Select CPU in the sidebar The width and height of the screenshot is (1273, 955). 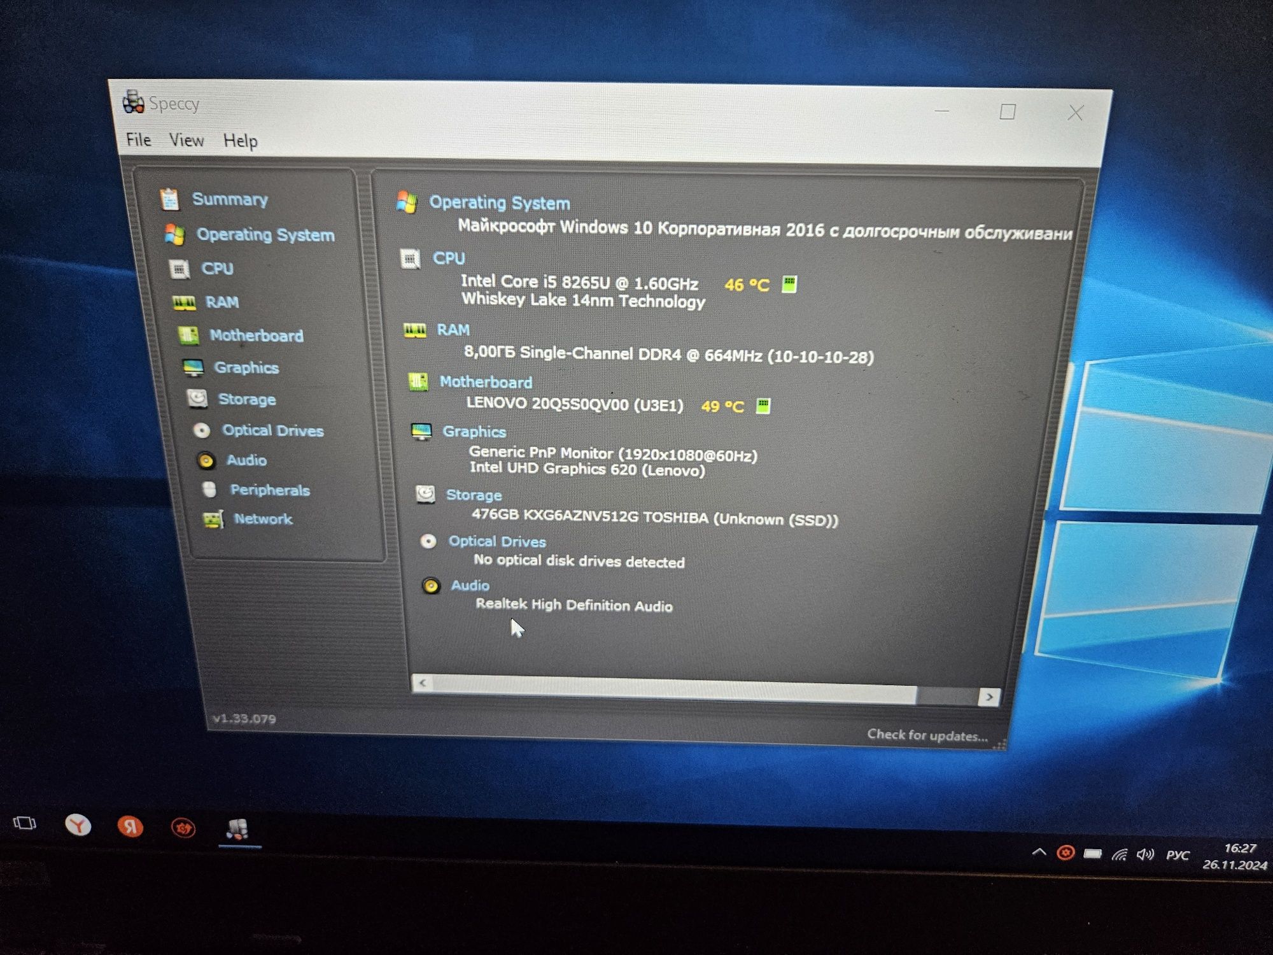[x=217, y=269]
